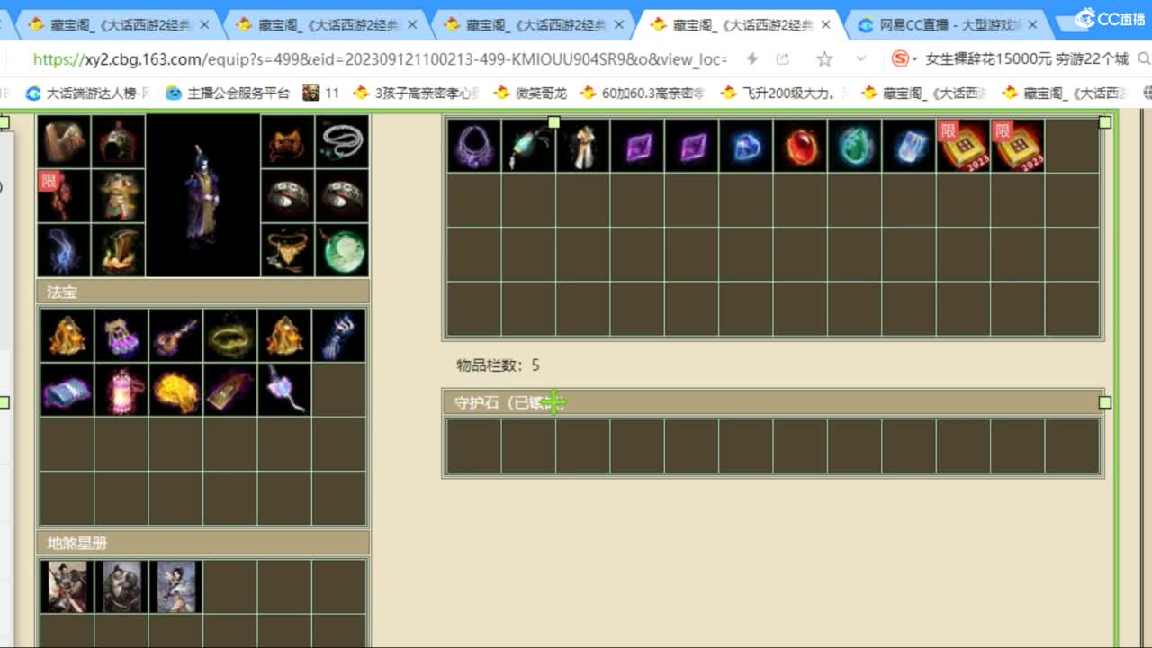Open the 飞升200级大力 bookmark
Screen dimensions: 1152x648
click(x=784, y=93)
